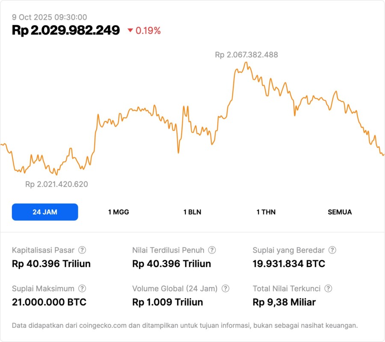Switch to the 1 MGG time range
The height and width of the screenshot is (342, 385).
point(118,212)
